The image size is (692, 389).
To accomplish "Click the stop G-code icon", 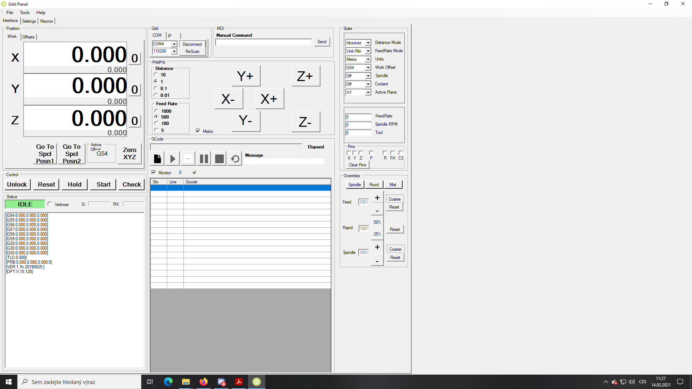I will (x=219, y=159).
